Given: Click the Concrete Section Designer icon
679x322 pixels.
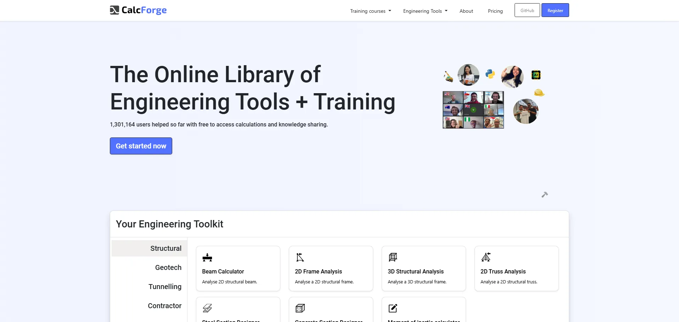Looking at the screenshot, I should 300,308.
